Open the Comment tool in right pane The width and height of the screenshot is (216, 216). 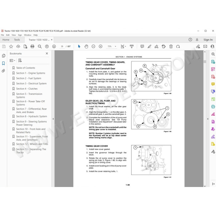point(213,84)
